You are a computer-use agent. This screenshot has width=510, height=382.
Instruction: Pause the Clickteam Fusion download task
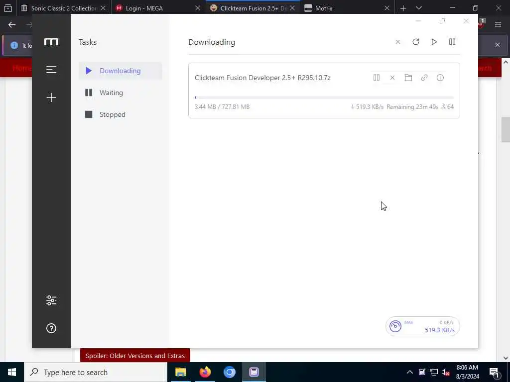pyautogui.click(x=377, y=78)
